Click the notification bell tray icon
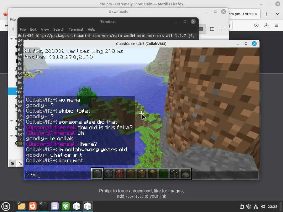The height and width of the screenshot is (212, 283). 242,206
